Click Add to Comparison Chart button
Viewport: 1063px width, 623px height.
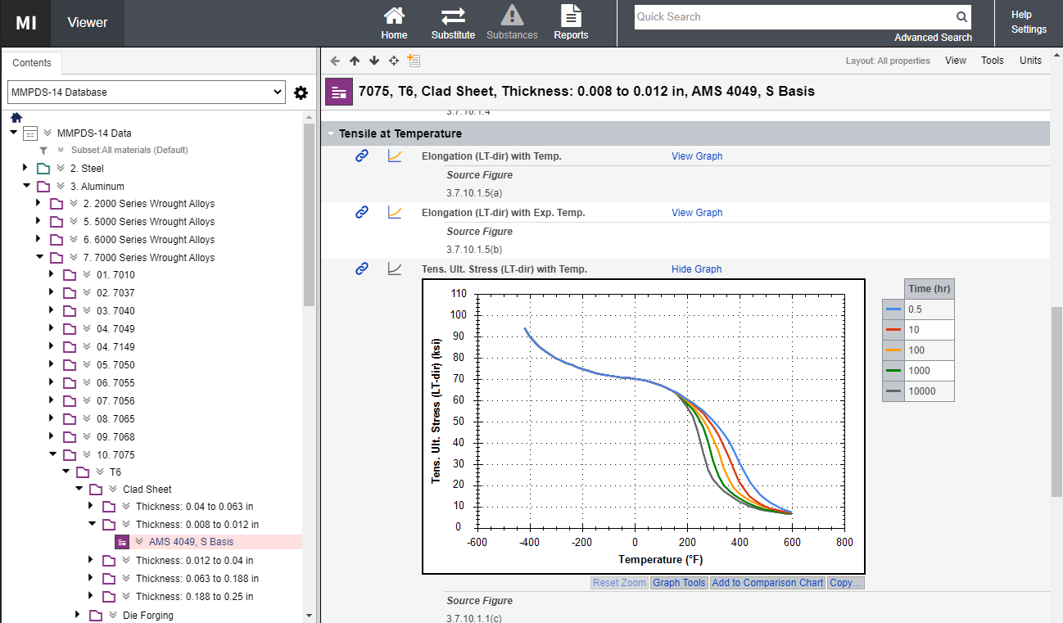tap(767, 583)
